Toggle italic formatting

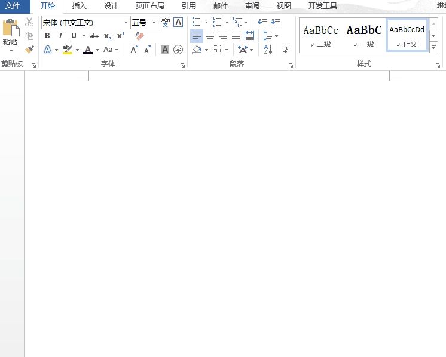click(60, 36)
